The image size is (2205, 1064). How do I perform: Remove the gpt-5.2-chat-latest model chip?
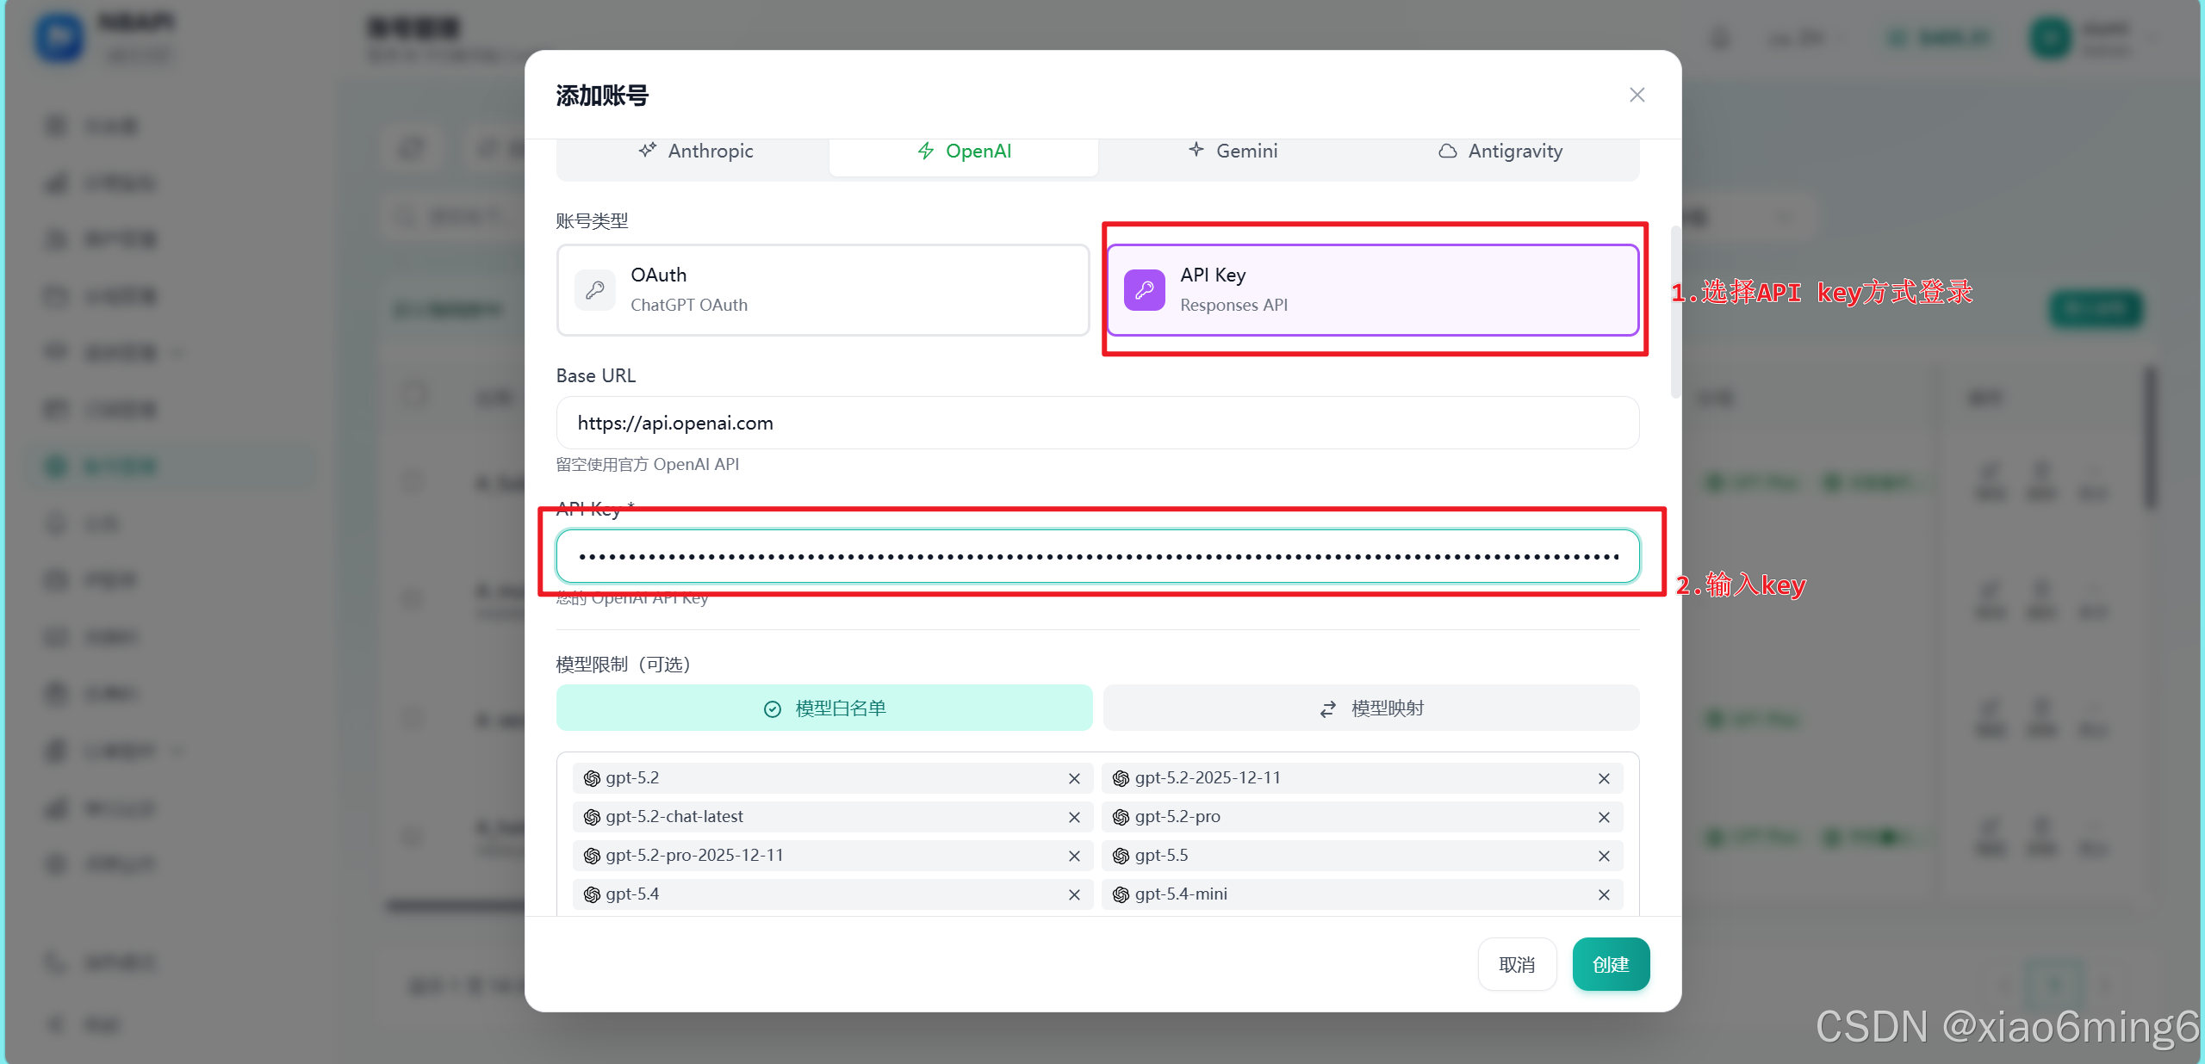point(1074,818)
